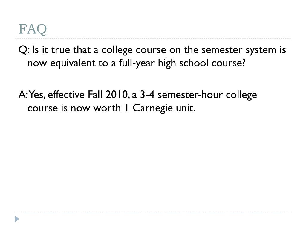
Task: Click the "A:" label starting the answer
Action: [23, 95]
